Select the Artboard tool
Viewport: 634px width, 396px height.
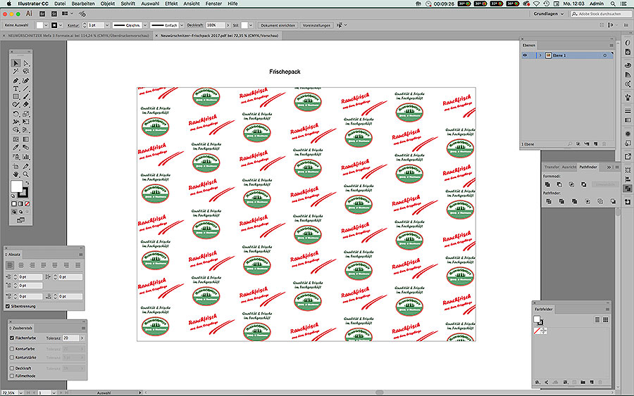click(15, 166)
